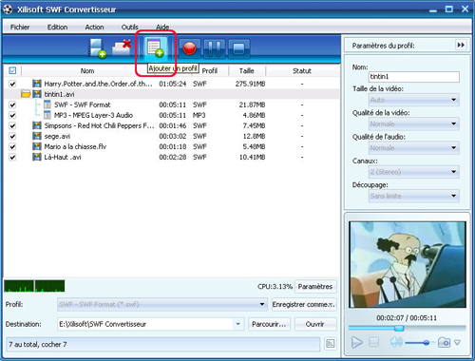The height and width of the screenshot is (361, 475).
Task: Click the Paramètres button near CPU
Action: [315, 287]
